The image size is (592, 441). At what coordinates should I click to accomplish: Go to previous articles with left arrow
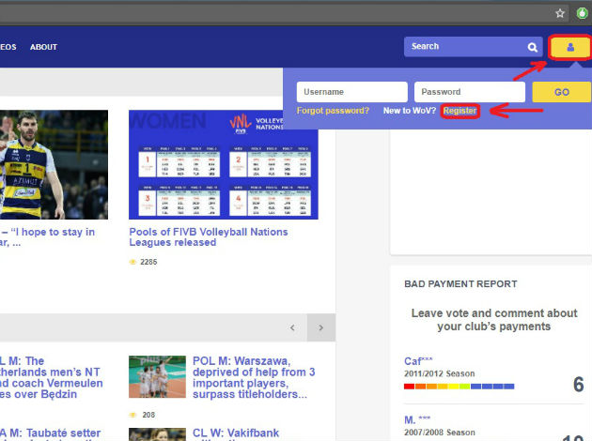[x=292, y=327]
